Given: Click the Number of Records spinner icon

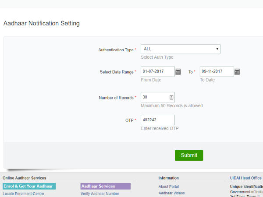Looking at the screenshot, I should tap(171, 97).
